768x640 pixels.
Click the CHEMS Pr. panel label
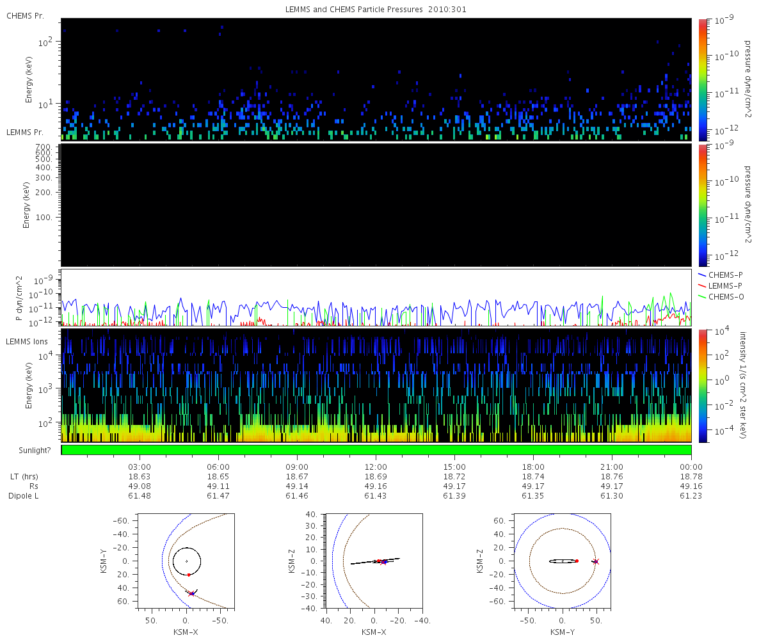(25, 15)
